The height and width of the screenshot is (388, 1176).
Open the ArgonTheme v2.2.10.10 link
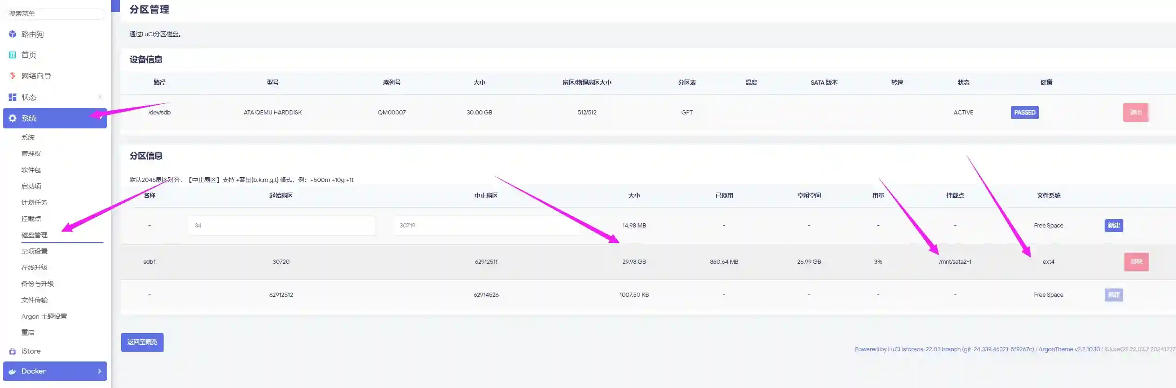tap(1069, 349)
